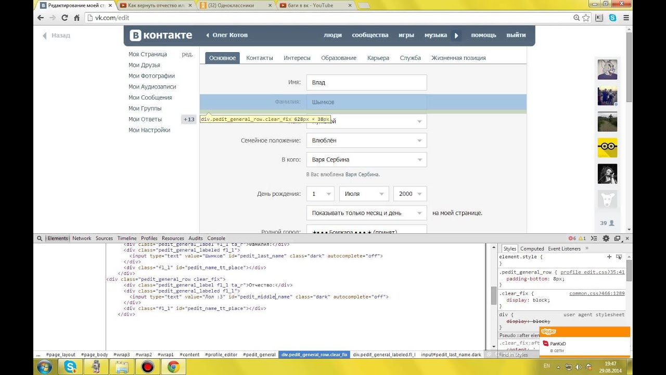The height and width of the screenshot is (375, 666).
Task: Change DevTools dock side icon
Action: [617, 238]
